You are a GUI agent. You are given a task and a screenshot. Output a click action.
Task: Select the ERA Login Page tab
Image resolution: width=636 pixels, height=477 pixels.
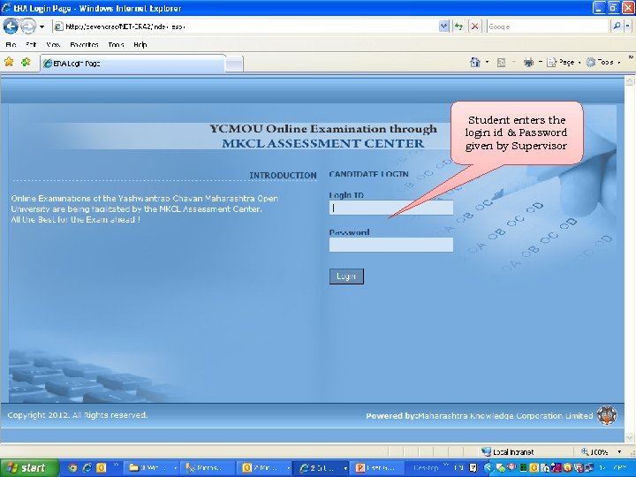click(x=132, y=64)
